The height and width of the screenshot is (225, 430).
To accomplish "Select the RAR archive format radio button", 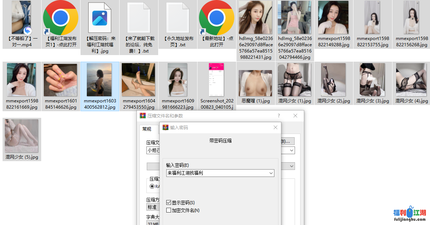I will [x=152, y=186].
